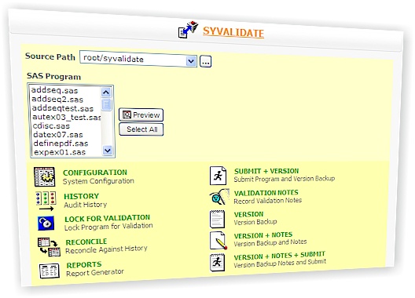Viewport: 415px width, 298px height.
Task: Click the Version Backup text
Action: (255, 222)
